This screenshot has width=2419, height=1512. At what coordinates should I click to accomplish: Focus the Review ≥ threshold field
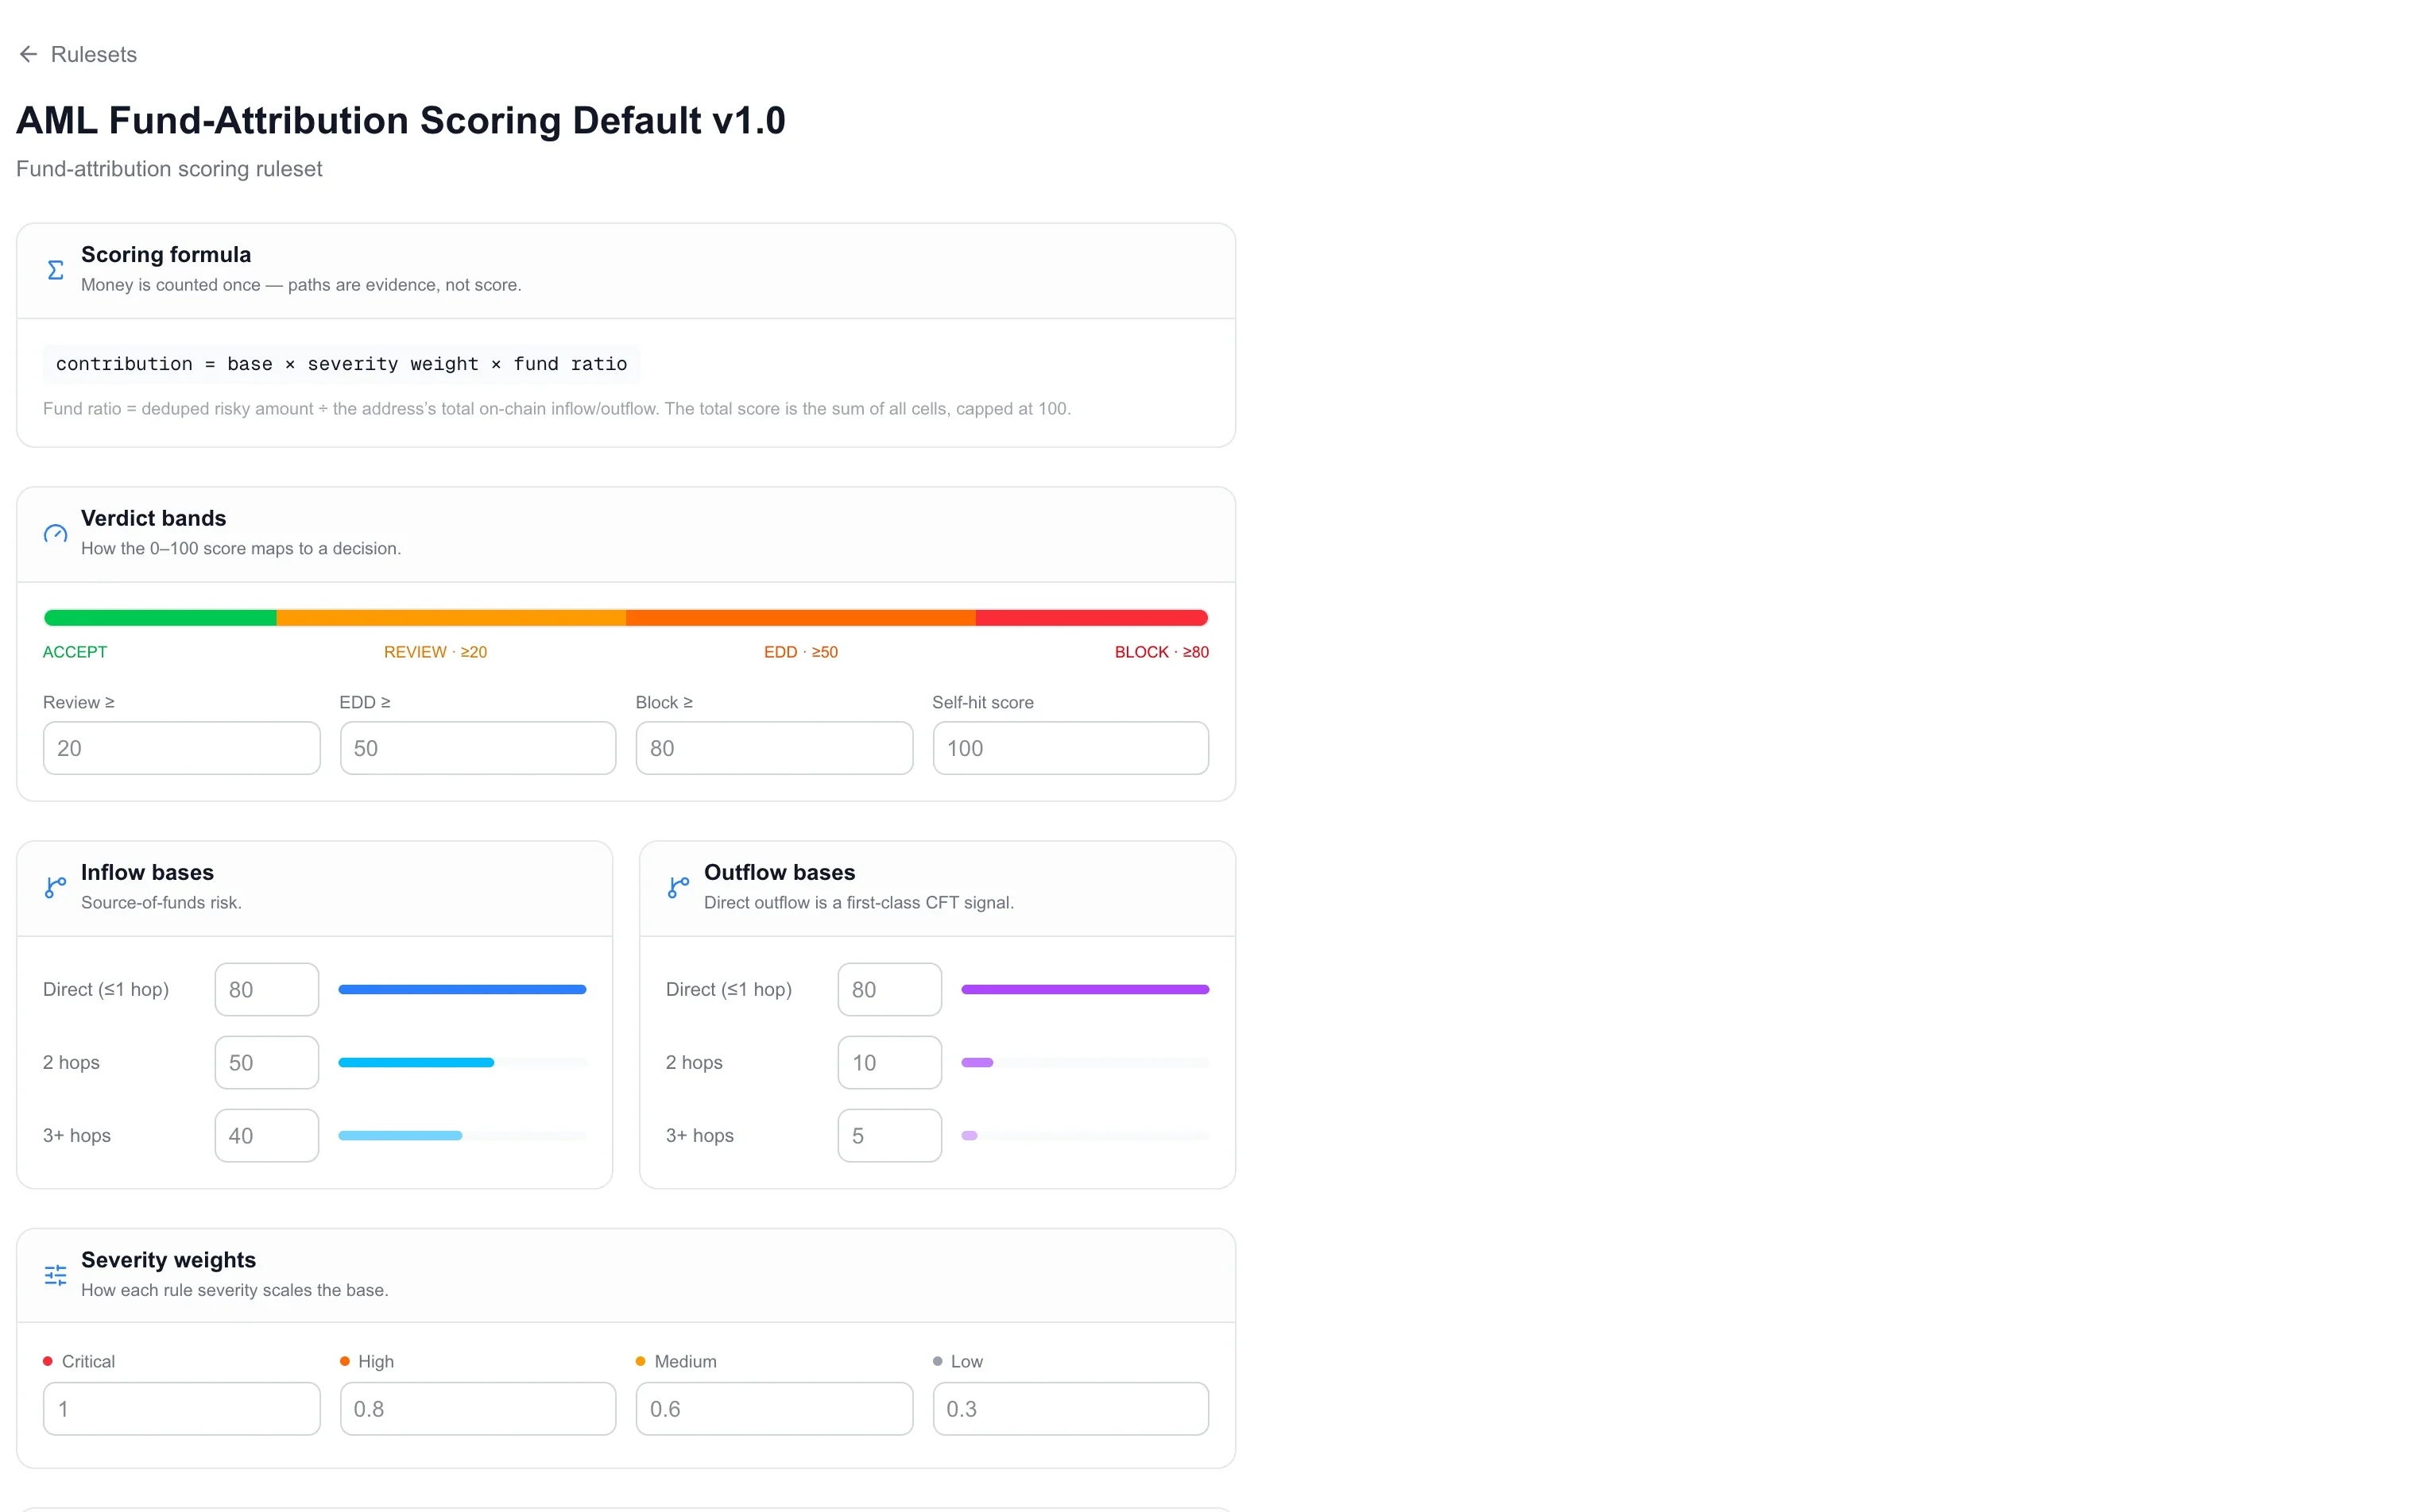[x=181, y=748]
